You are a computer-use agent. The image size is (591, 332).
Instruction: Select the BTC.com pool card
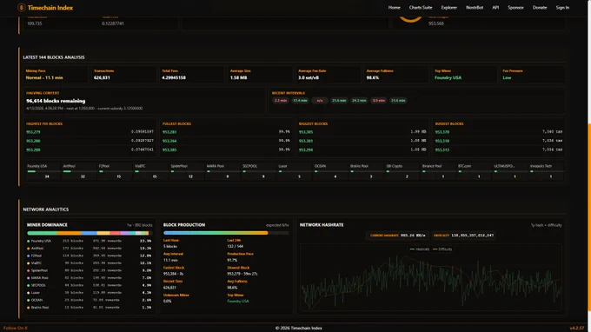(474, 171)
